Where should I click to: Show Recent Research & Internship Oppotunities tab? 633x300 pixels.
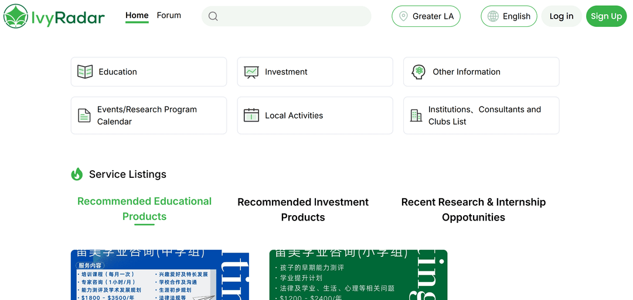473,209
